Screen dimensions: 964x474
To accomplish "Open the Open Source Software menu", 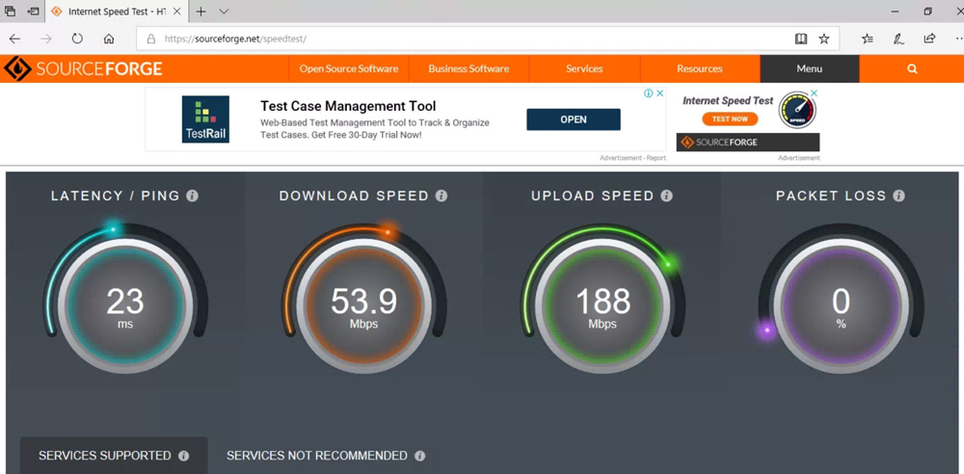I will coord(348,68).
